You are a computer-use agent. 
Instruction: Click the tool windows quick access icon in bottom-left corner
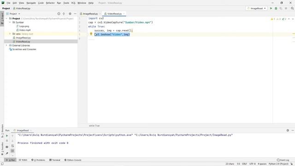click(x=2, y=164)
